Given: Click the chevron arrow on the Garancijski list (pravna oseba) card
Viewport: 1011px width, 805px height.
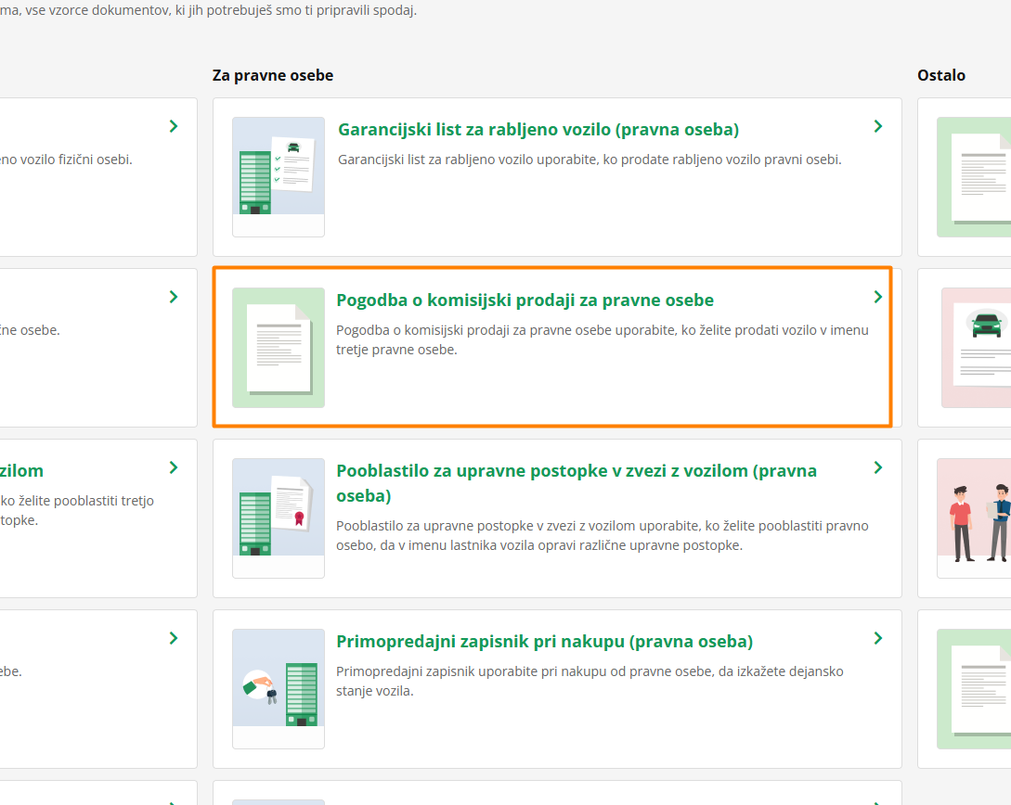Looking at the screenshot, I should (x=878, y=126).
